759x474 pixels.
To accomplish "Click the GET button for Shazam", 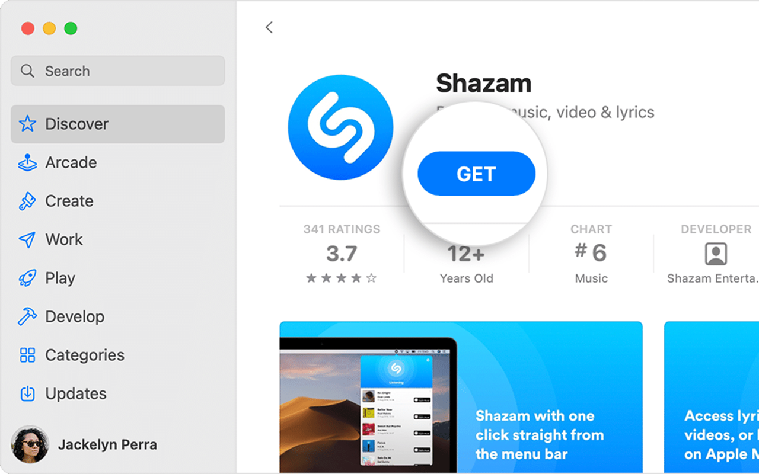I will [476, 174].
